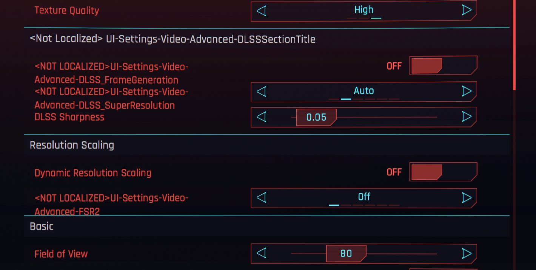536x270 pixels.
Task: Click the left arrow for Texture Quality
Action: (261, 10)
